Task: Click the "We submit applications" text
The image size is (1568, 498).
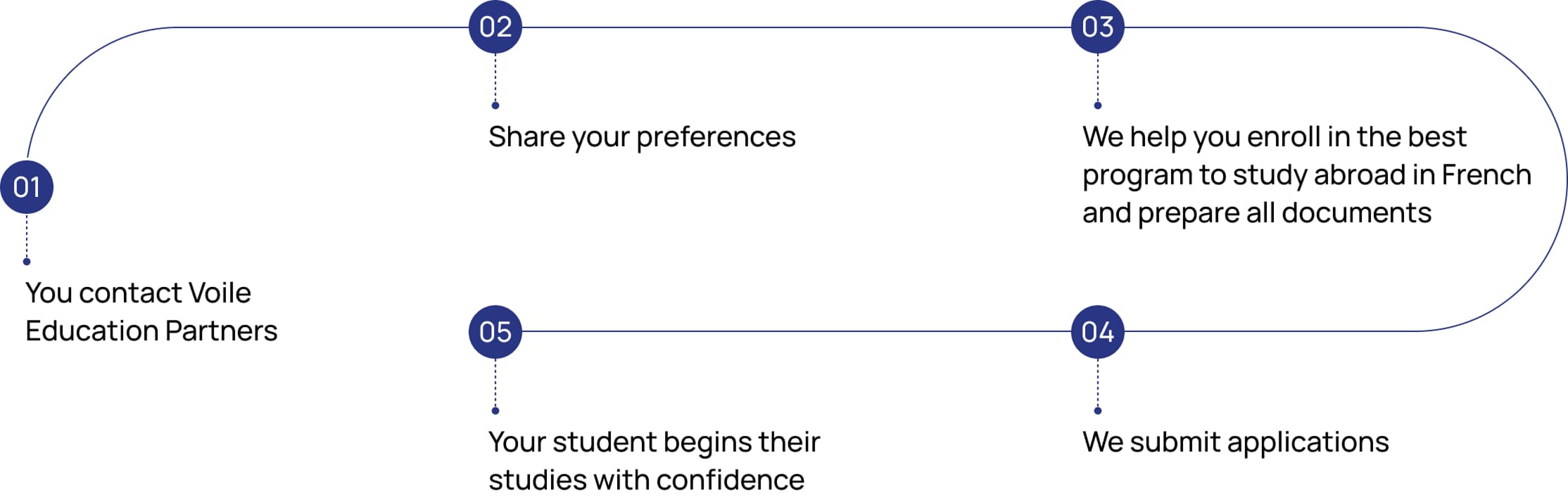Action: [1236, 442]
